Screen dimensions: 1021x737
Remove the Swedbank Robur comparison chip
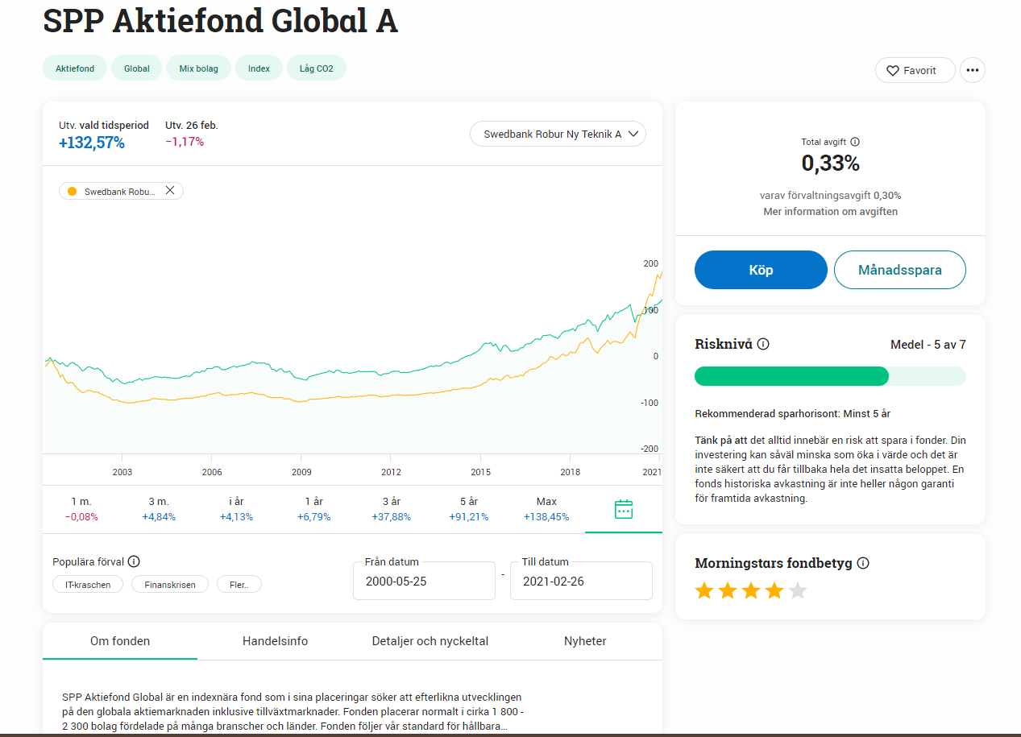(170, 191)
